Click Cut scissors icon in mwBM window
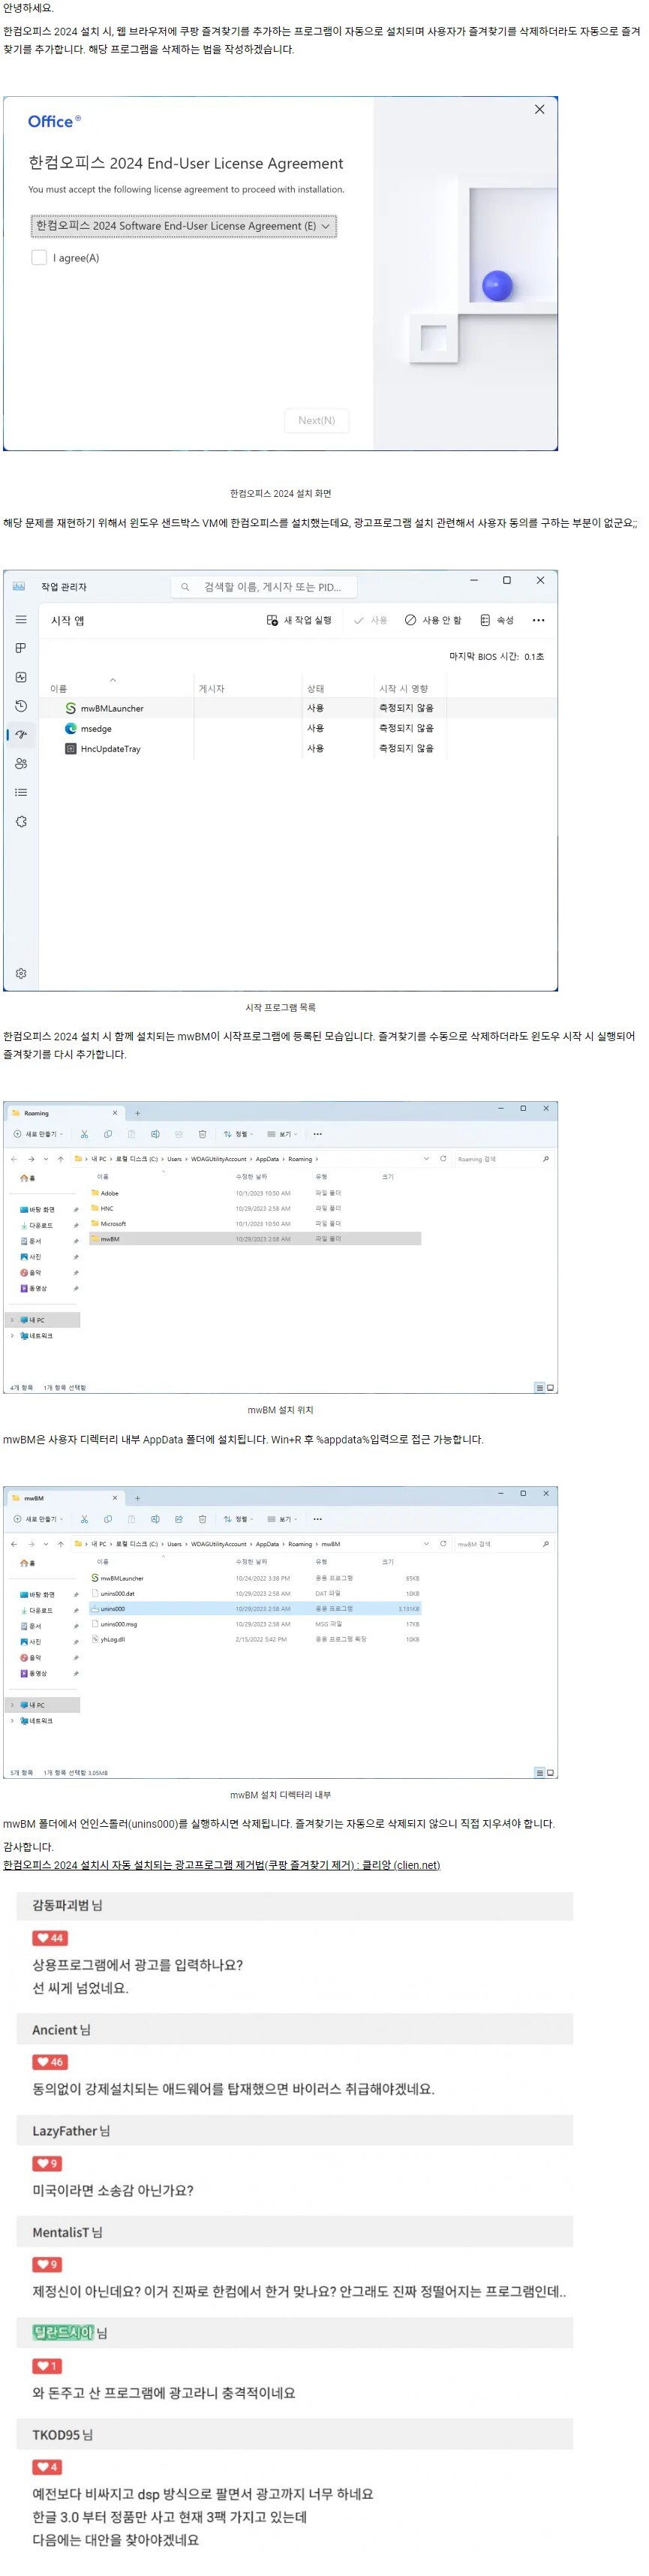Image resolution: width=649 pixels, height=2576 pixels. pos(84,1519)
